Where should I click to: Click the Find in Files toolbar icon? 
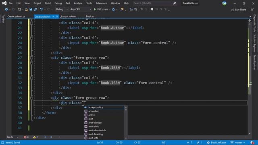pyautogui.click(x=122, y=9)
